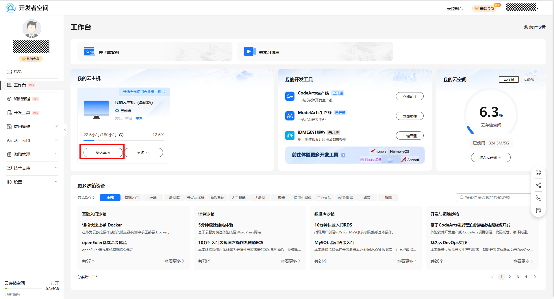The height and width of the screenshot is (299, 554).
Task: Click the 进入桌面 button
Action: [103, 153]
